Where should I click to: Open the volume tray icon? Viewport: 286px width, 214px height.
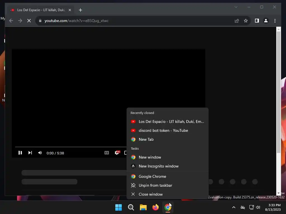(258, 207)
